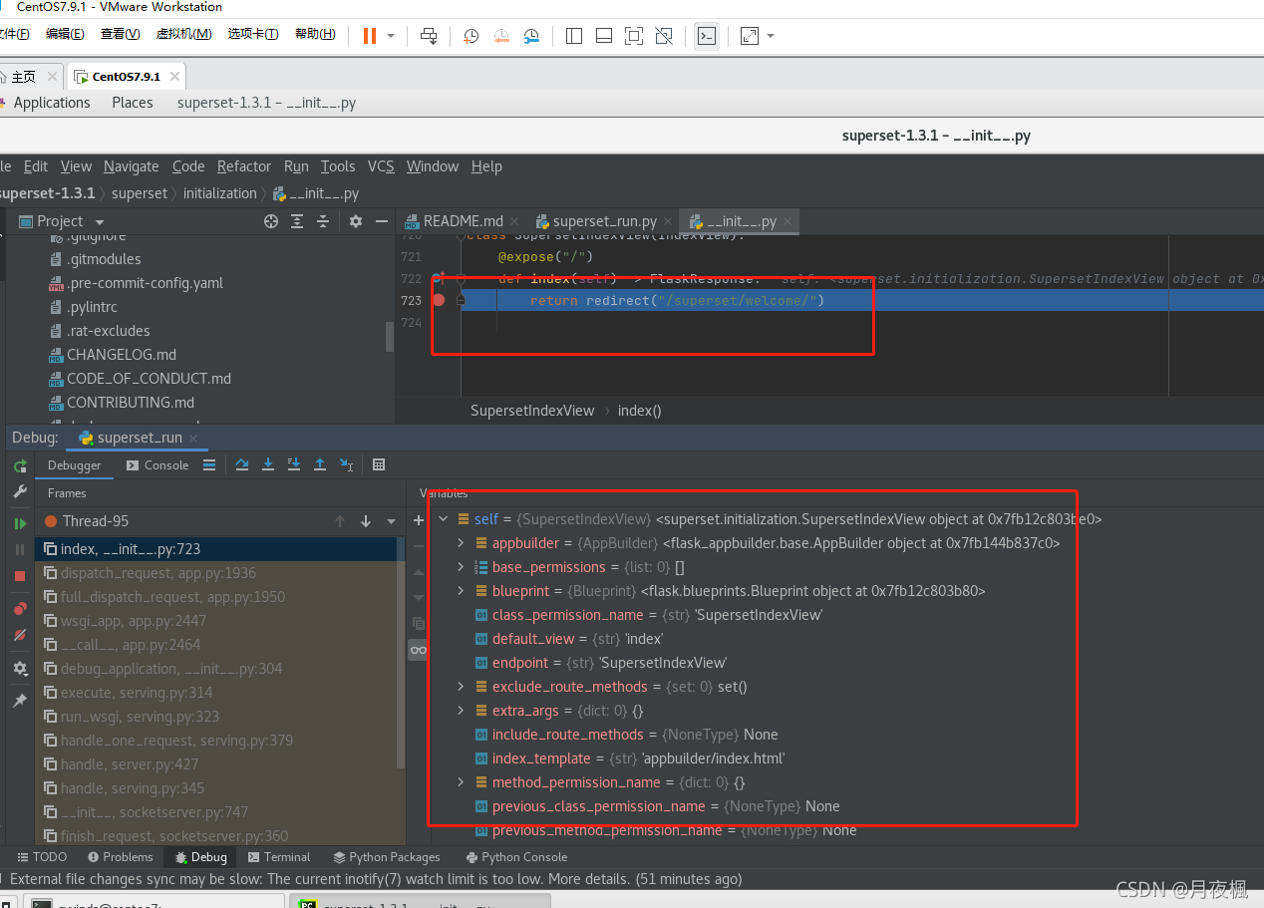The height and width of the screenshot is (908, 1264).
Task: Open the Project view dropdown
Action: coord(100,222)
